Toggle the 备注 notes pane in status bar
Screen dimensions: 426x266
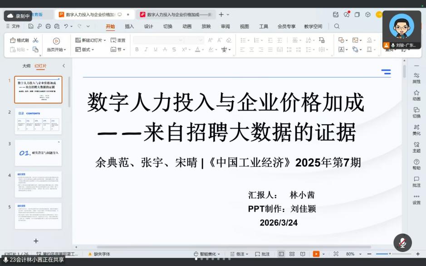(x=240, y=254)
